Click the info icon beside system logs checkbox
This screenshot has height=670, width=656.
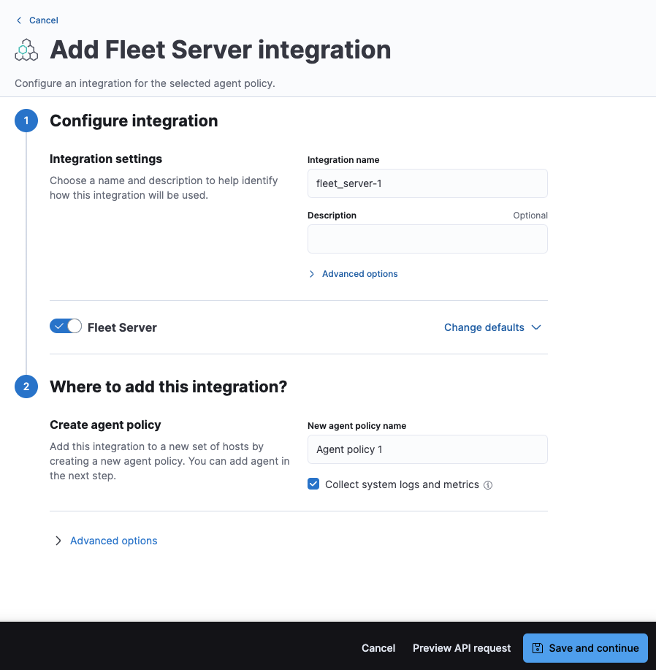tap(488, 484)
